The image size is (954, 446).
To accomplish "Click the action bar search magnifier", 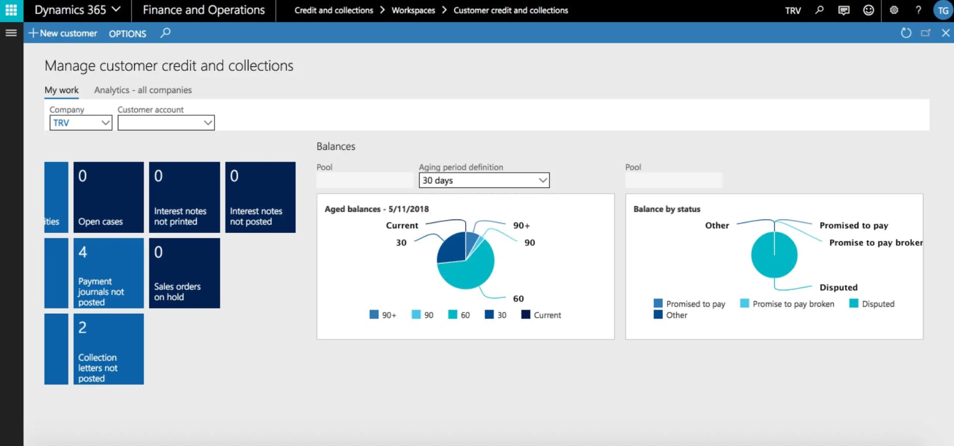I will [x=166, y=33].
